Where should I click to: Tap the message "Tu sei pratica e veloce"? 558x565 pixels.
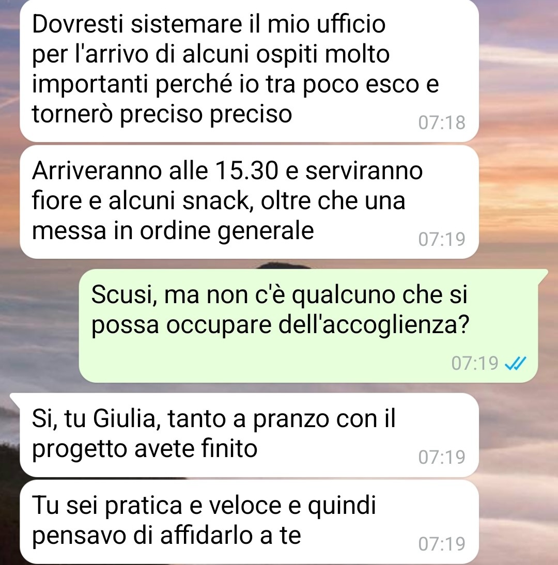tap(249, 522)
